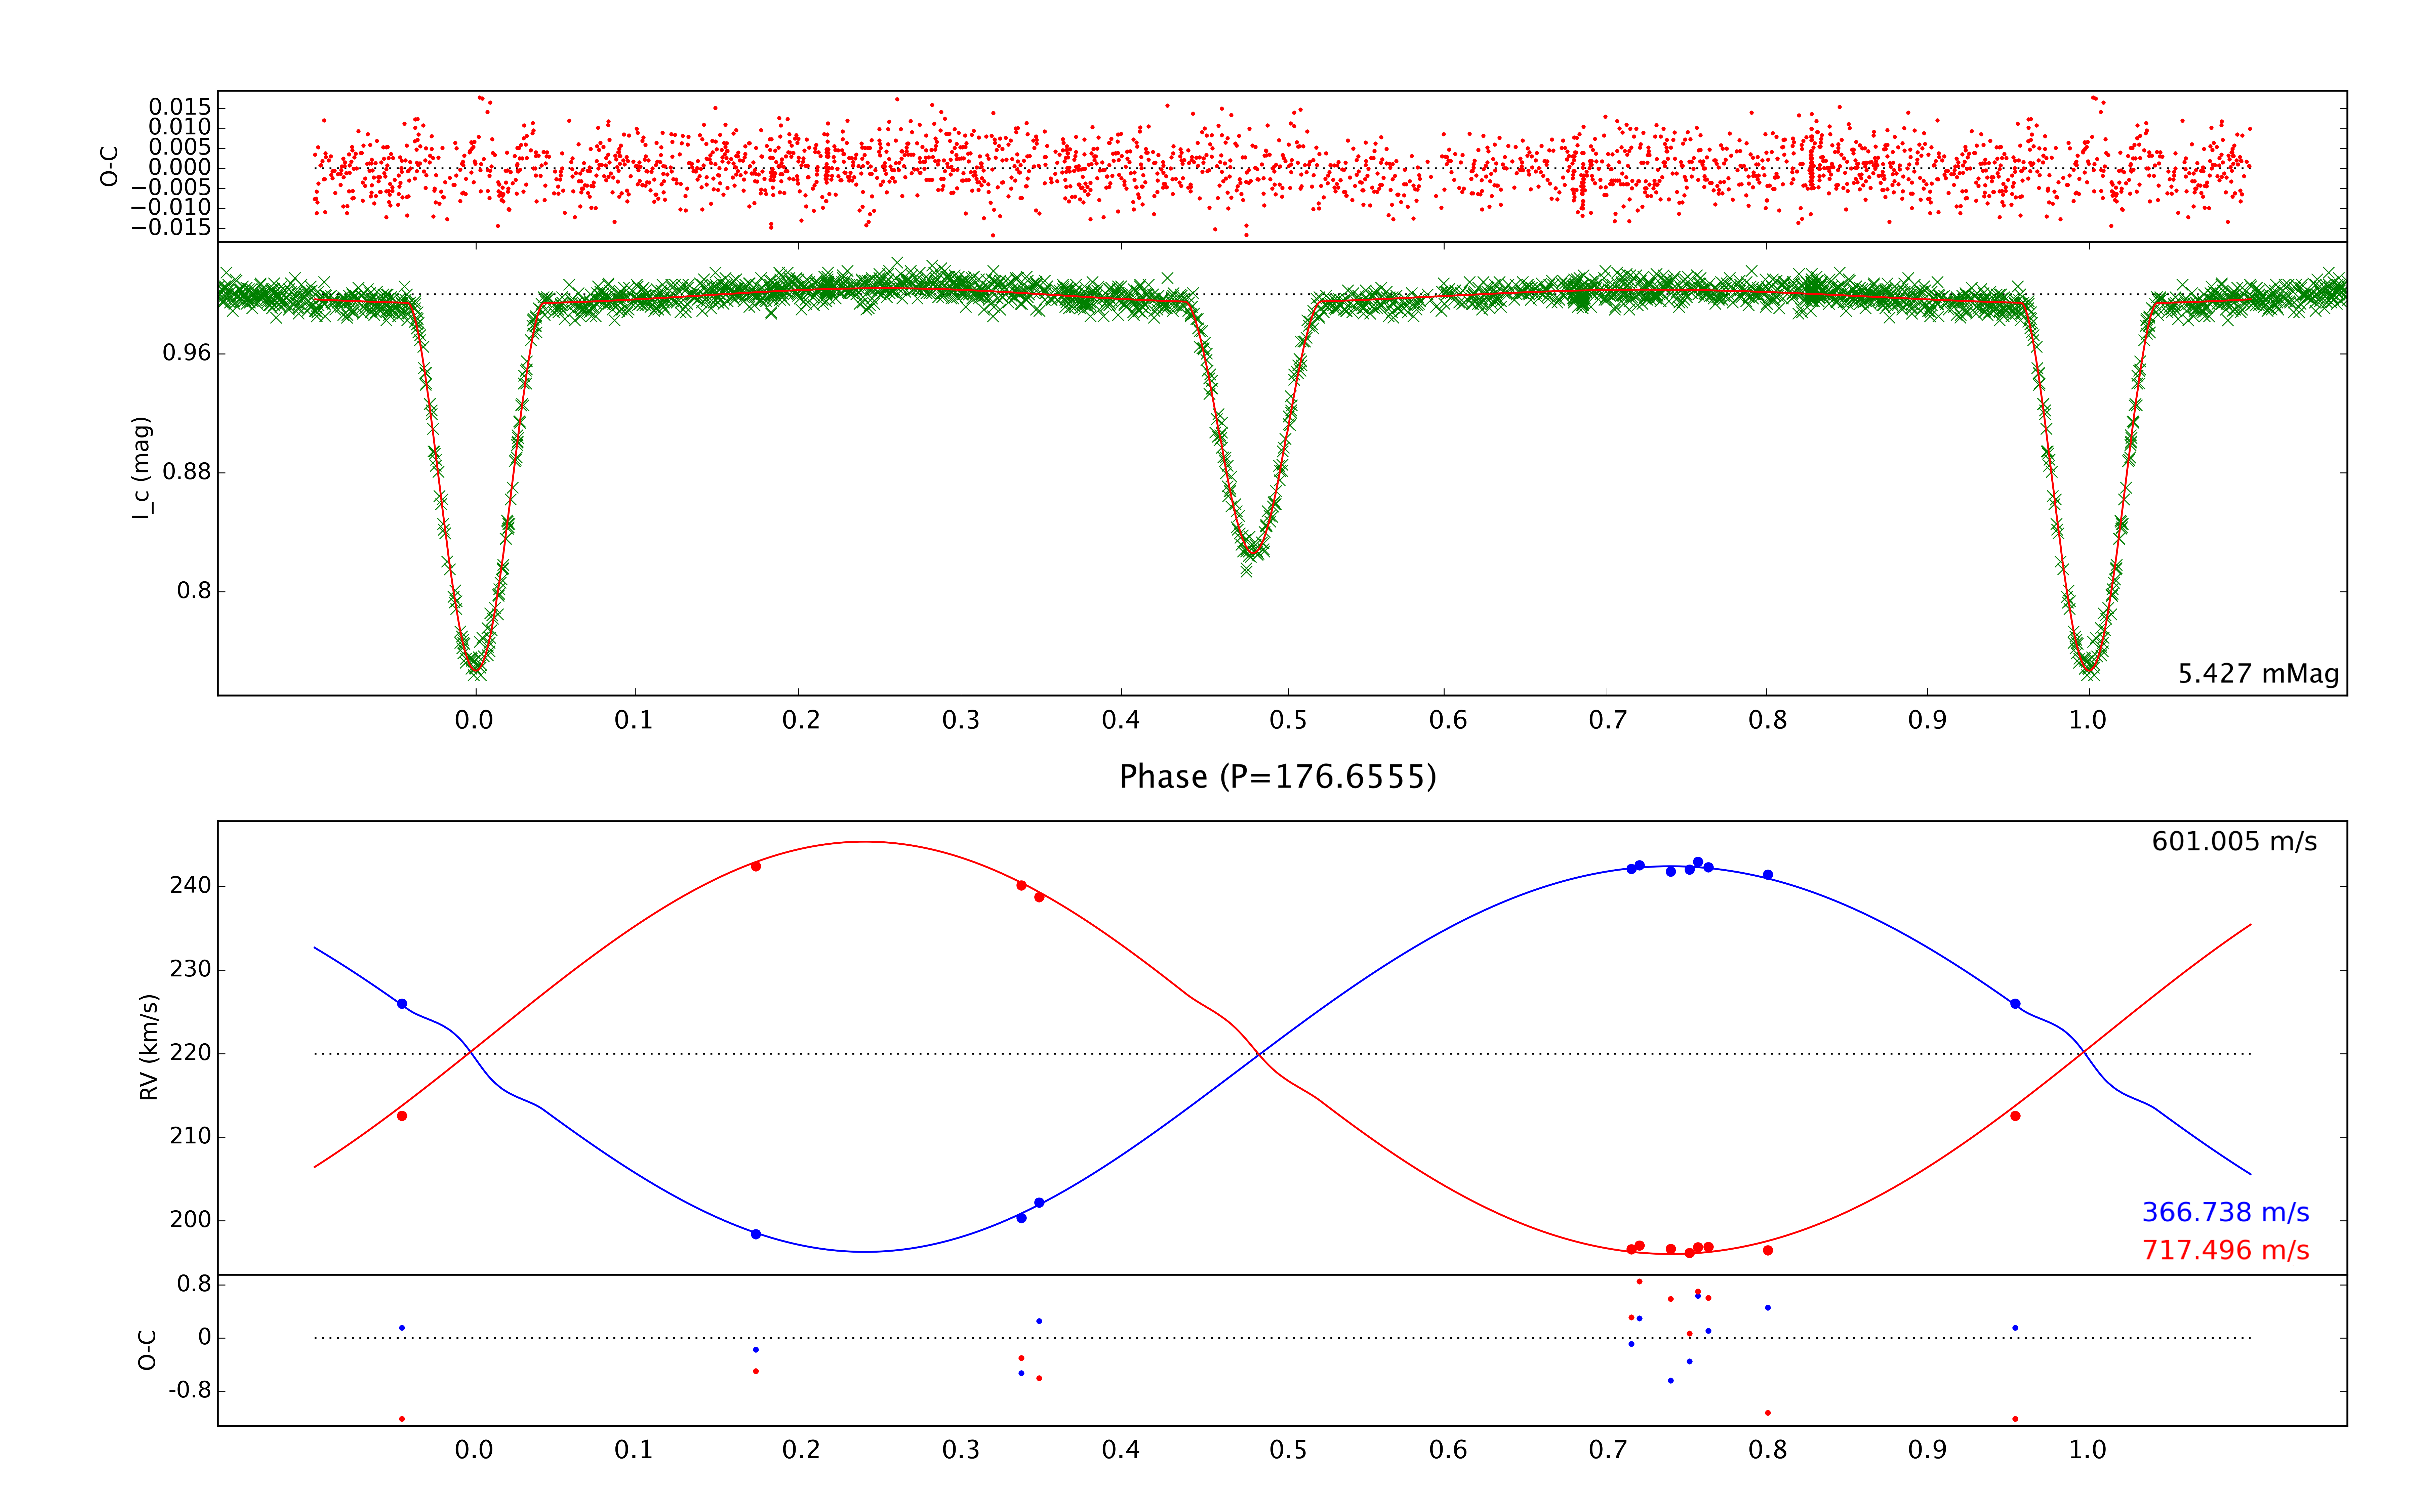The height and width of the screenshot is (1512, 2420).
Task: Click the red RV data point near phase 0.17
Action: click(x=756, y=866)
